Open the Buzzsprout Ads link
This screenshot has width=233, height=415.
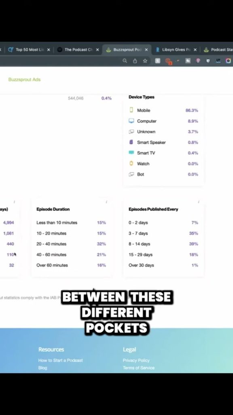tap(24, 79)
